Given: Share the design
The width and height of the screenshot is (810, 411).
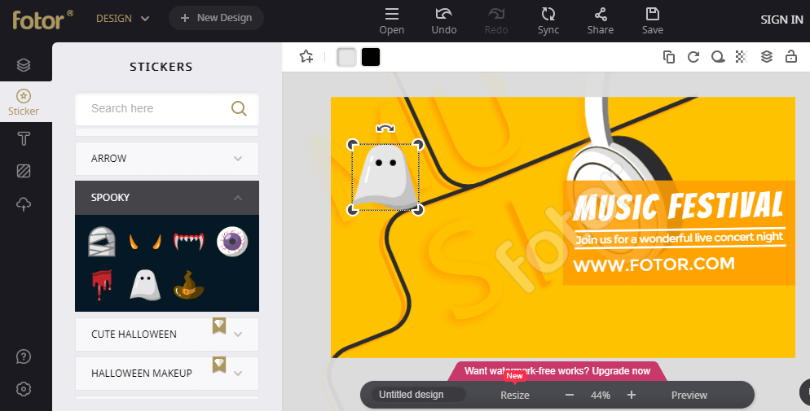Looking at the screenshot, I should click(601, 21).
